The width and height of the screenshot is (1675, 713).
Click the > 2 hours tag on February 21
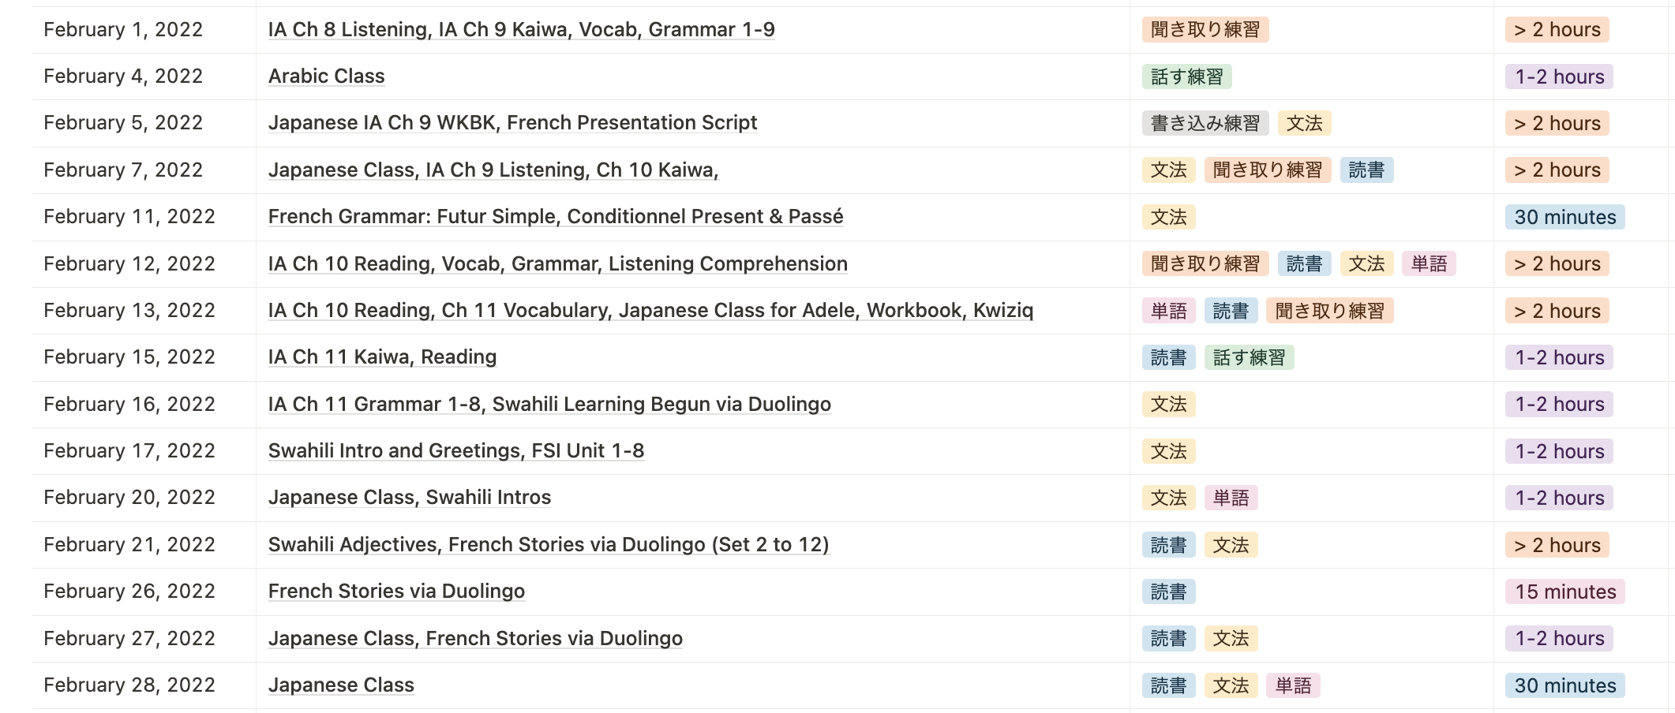point(1556,545)
